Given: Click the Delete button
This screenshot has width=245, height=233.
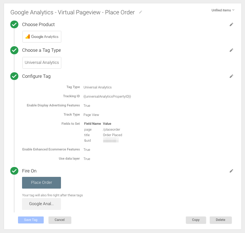Looking at the screenshot, I should coord(220,220).
